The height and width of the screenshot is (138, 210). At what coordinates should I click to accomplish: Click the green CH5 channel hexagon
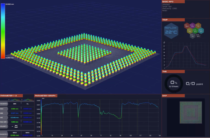pos(195,31)
